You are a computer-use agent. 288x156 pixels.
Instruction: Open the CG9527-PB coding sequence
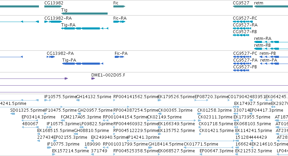coord(241,70)
